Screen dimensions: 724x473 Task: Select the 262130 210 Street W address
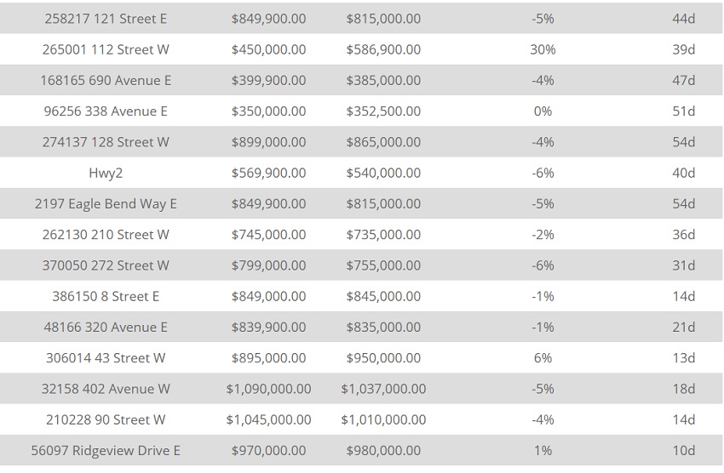[106, 235]
